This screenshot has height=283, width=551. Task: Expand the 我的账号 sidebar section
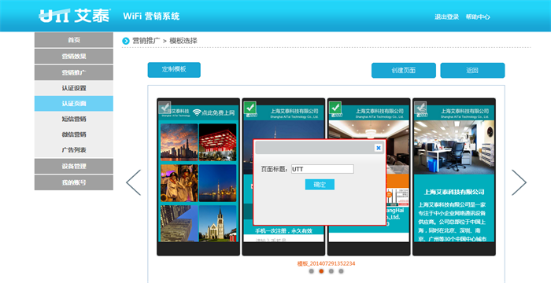(x=74, y=182)
